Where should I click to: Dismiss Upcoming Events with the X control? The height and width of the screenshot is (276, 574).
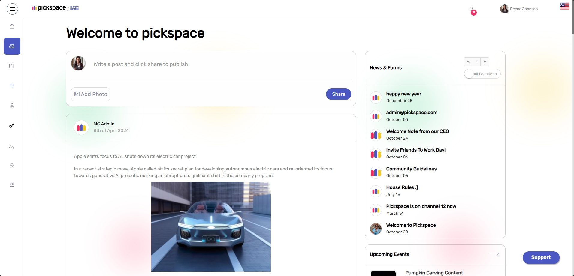[x=497, y=254]
